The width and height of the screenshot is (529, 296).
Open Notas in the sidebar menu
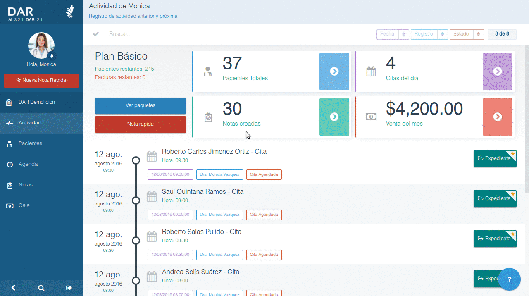coord(41,185)
